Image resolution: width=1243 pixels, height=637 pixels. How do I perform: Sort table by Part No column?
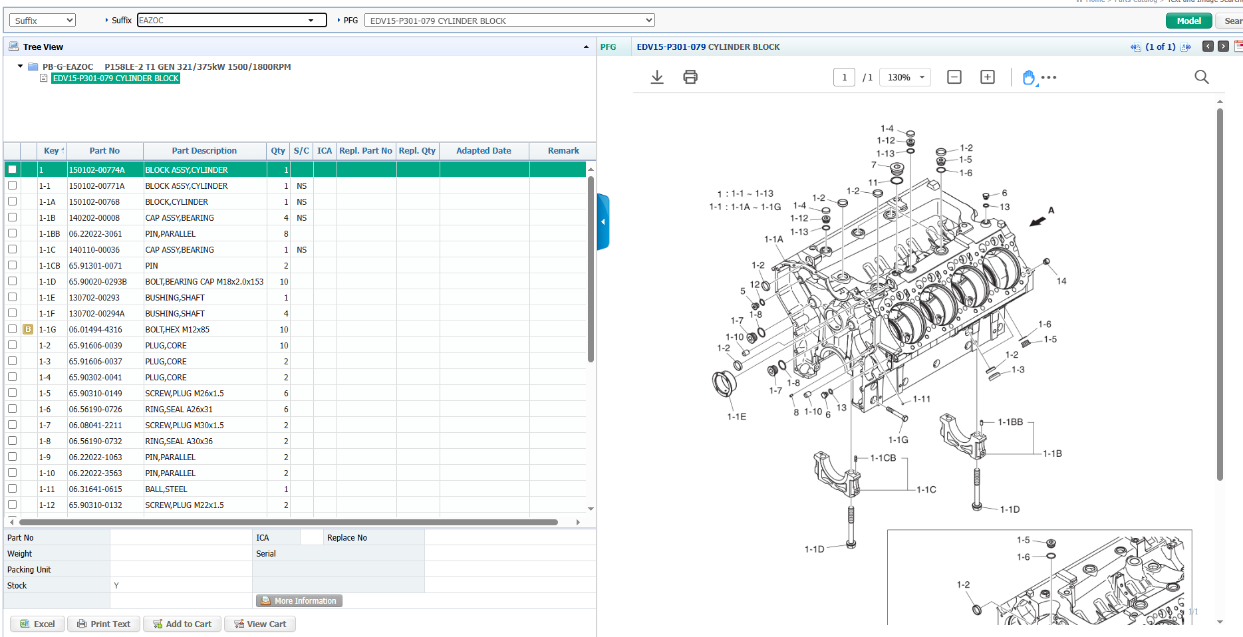(x=104, y=151)
